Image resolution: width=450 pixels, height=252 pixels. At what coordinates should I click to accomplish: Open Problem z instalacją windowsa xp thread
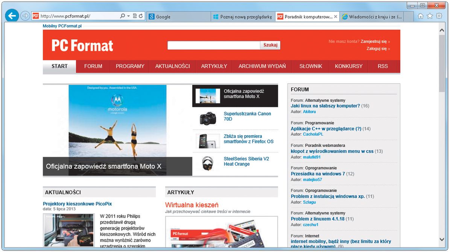point(328,196)
